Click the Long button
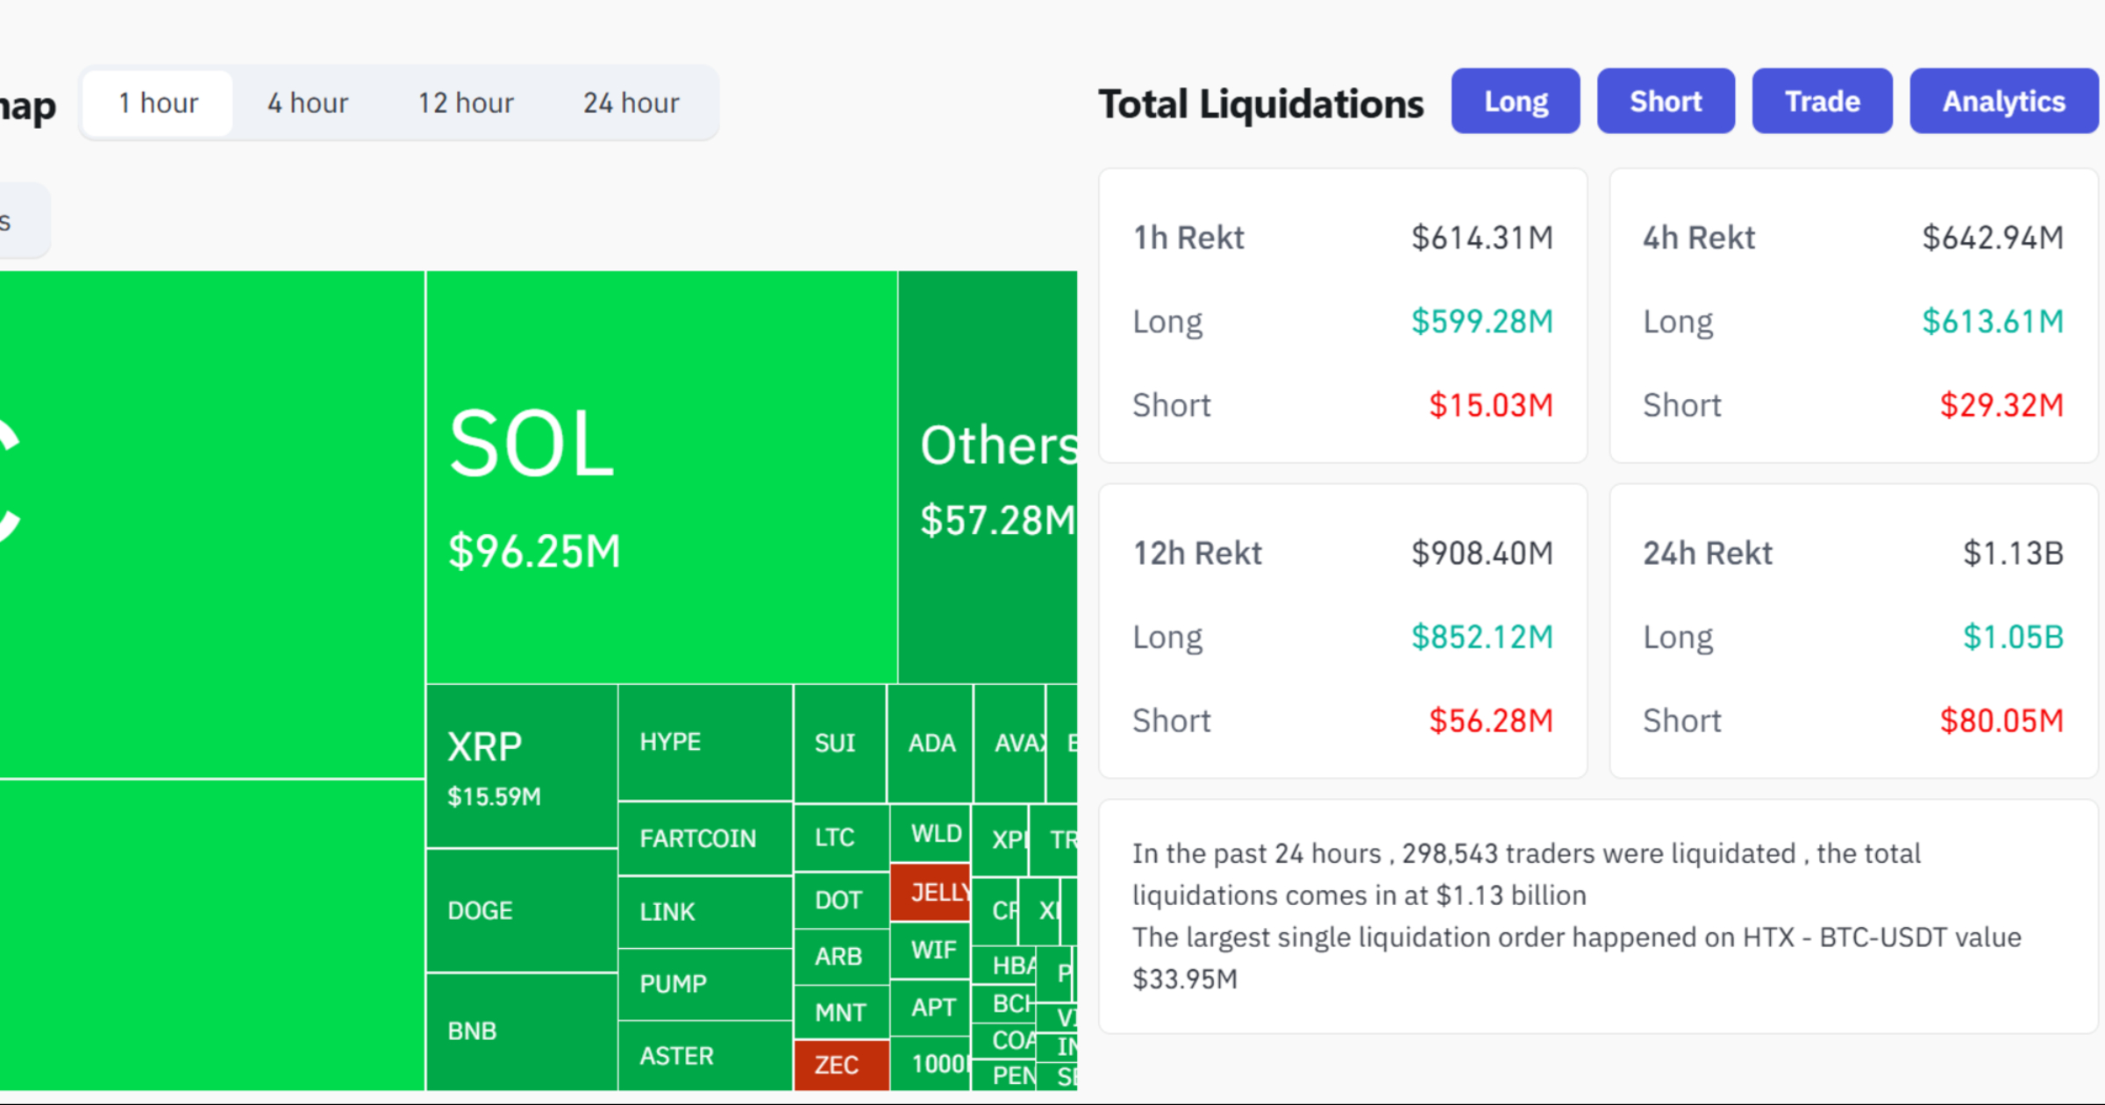This screenshot has width=2105, height=1105. (1516, 102)
